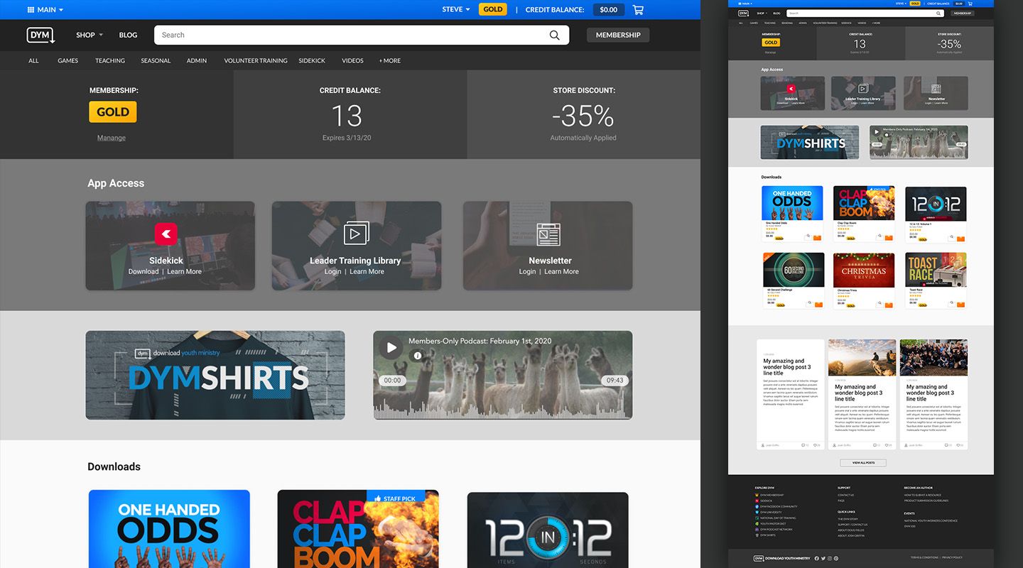The height and width of the screenshot is (568, 1023).
Task: Click inside the search field
Action: 320,34
